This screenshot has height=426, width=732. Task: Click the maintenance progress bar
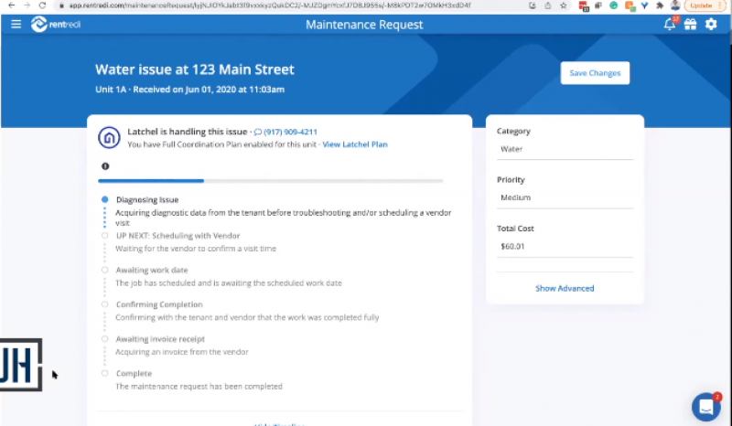click(x=270, y=181)
